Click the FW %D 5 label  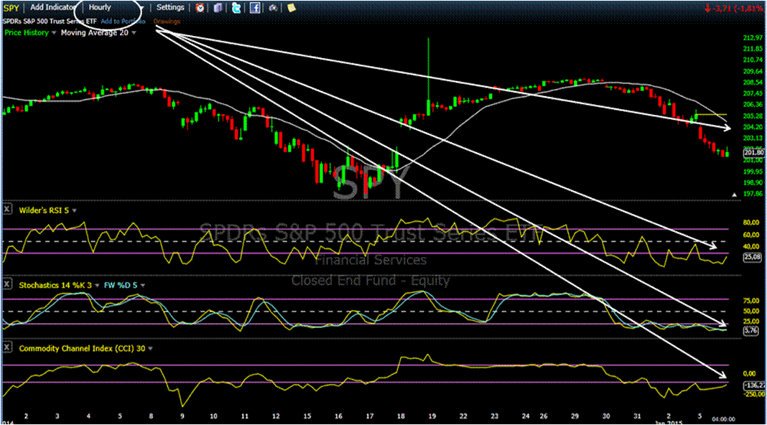pos(121,285)
